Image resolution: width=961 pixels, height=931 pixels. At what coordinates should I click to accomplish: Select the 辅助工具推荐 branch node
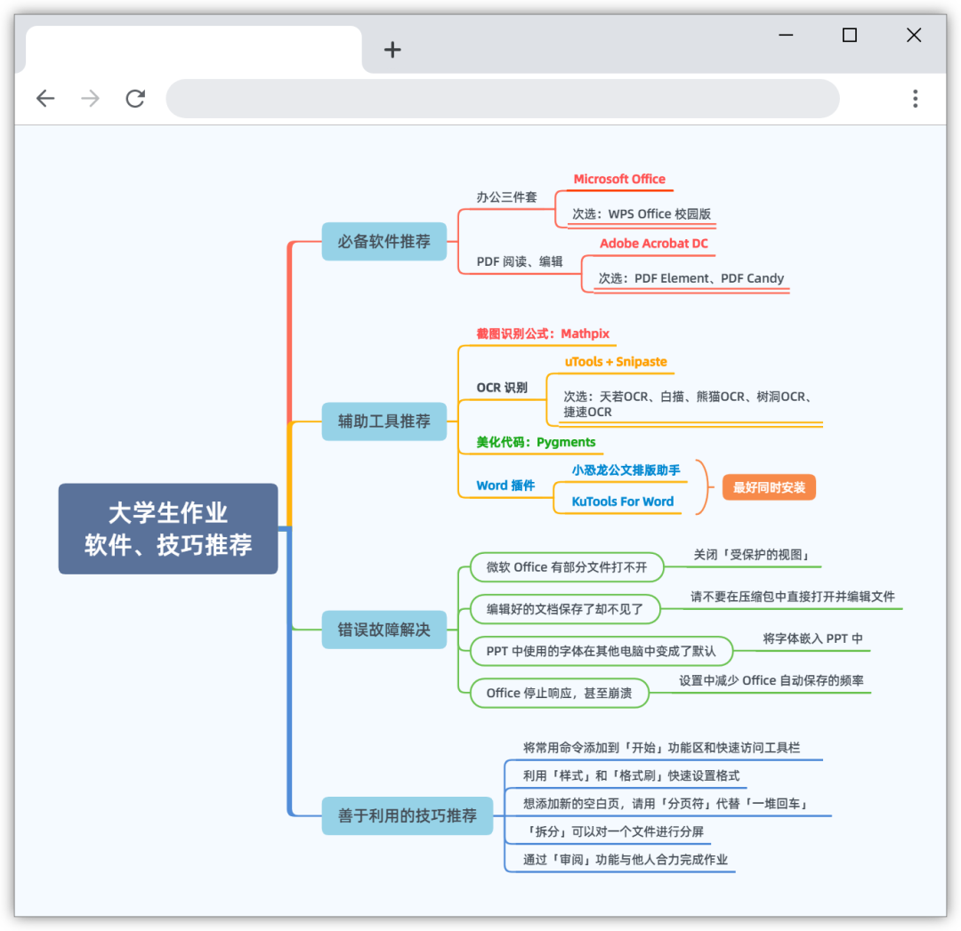pyautogui.click(x=384, y=421)
